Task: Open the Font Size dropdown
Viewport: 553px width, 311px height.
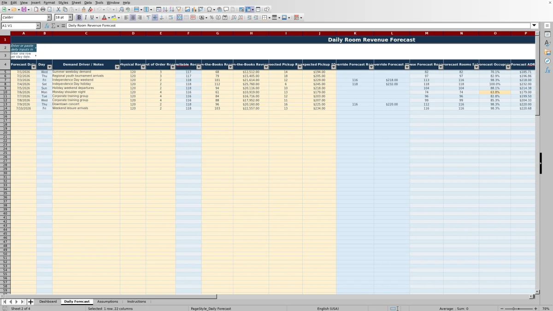Action: (x=71, y=18)
